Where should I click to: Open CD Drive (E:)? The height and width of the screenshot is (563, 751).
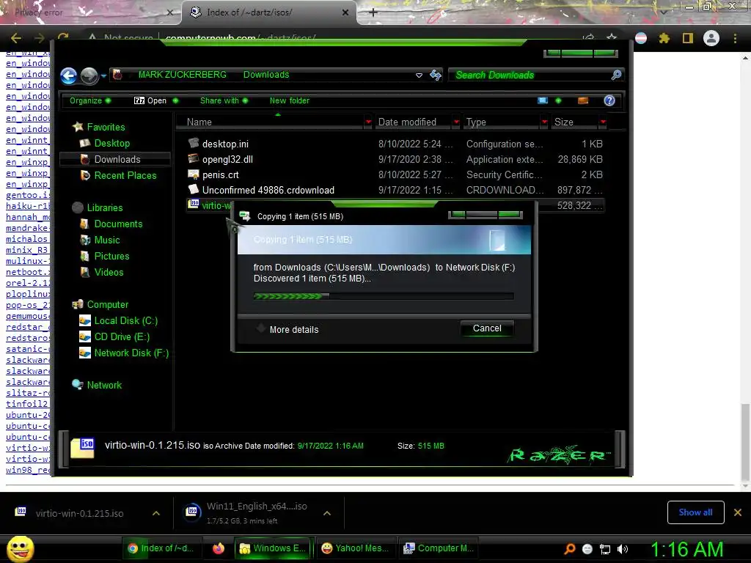122,336
